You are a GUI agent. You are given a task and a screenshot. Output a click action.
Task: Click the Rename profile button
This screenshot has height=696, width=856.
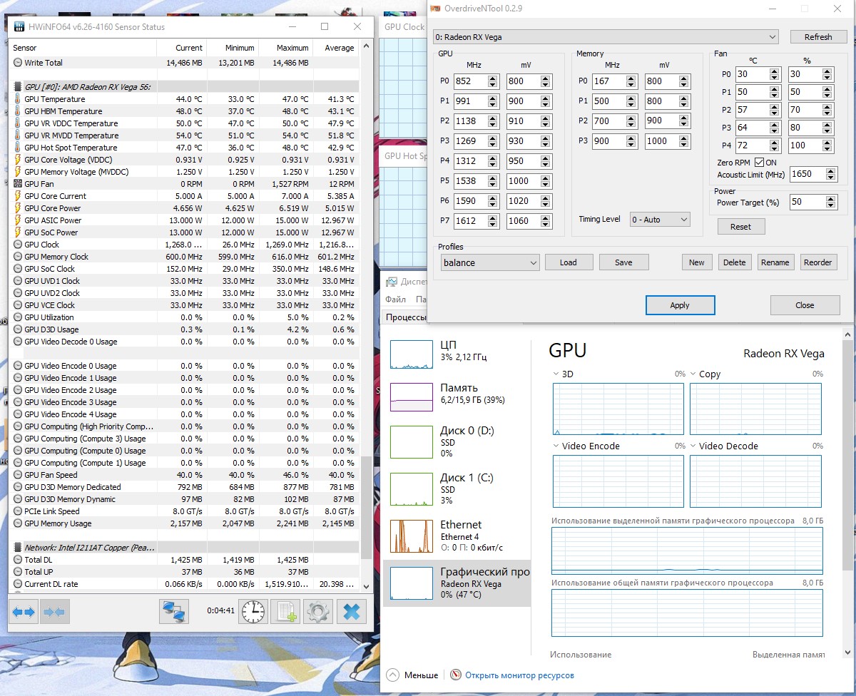(775, 262)
